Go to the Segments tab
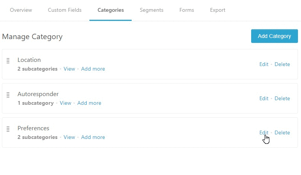The image size is (301, 175). tap(151, 10)
